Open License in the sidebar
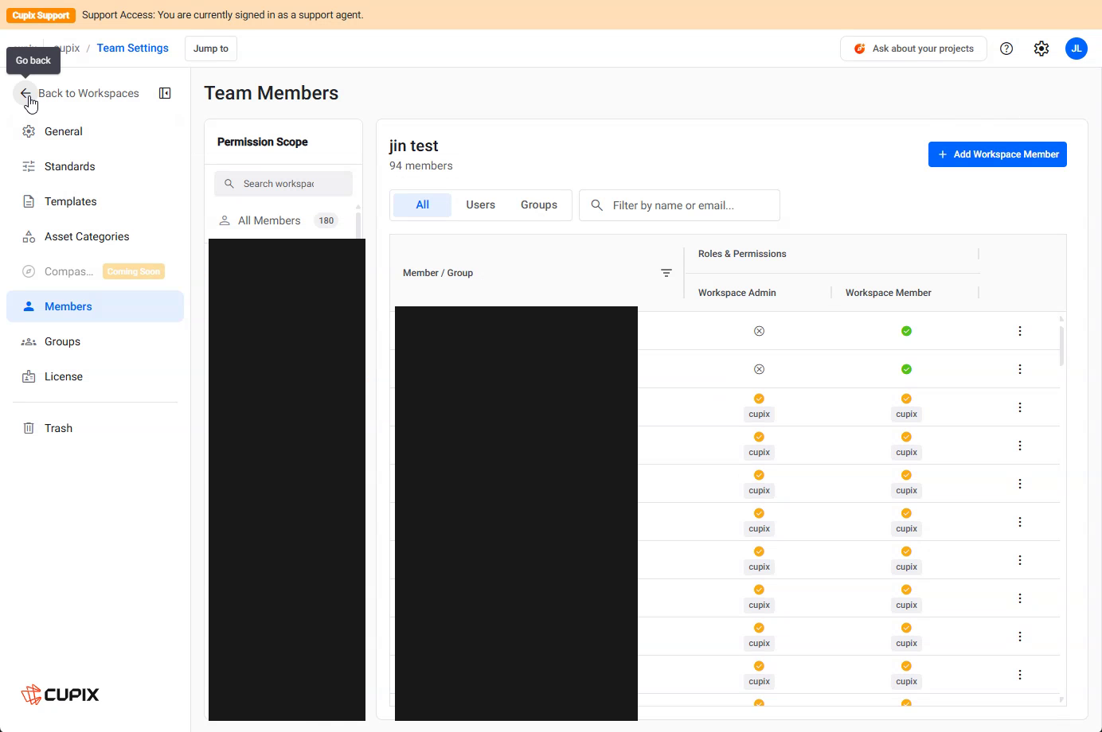Screen dimensions: 1102x732 (x=96, y=376)
